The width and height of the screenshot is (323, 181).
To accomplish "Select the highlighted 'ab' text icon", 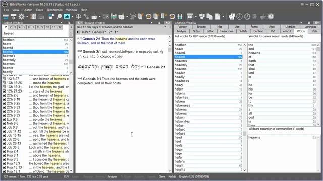I will click(67, 17).
